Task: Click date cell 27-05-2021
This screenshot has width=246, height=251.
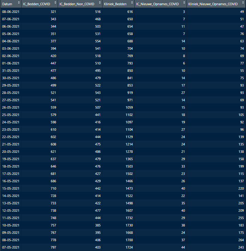Action: coord(11,100)
